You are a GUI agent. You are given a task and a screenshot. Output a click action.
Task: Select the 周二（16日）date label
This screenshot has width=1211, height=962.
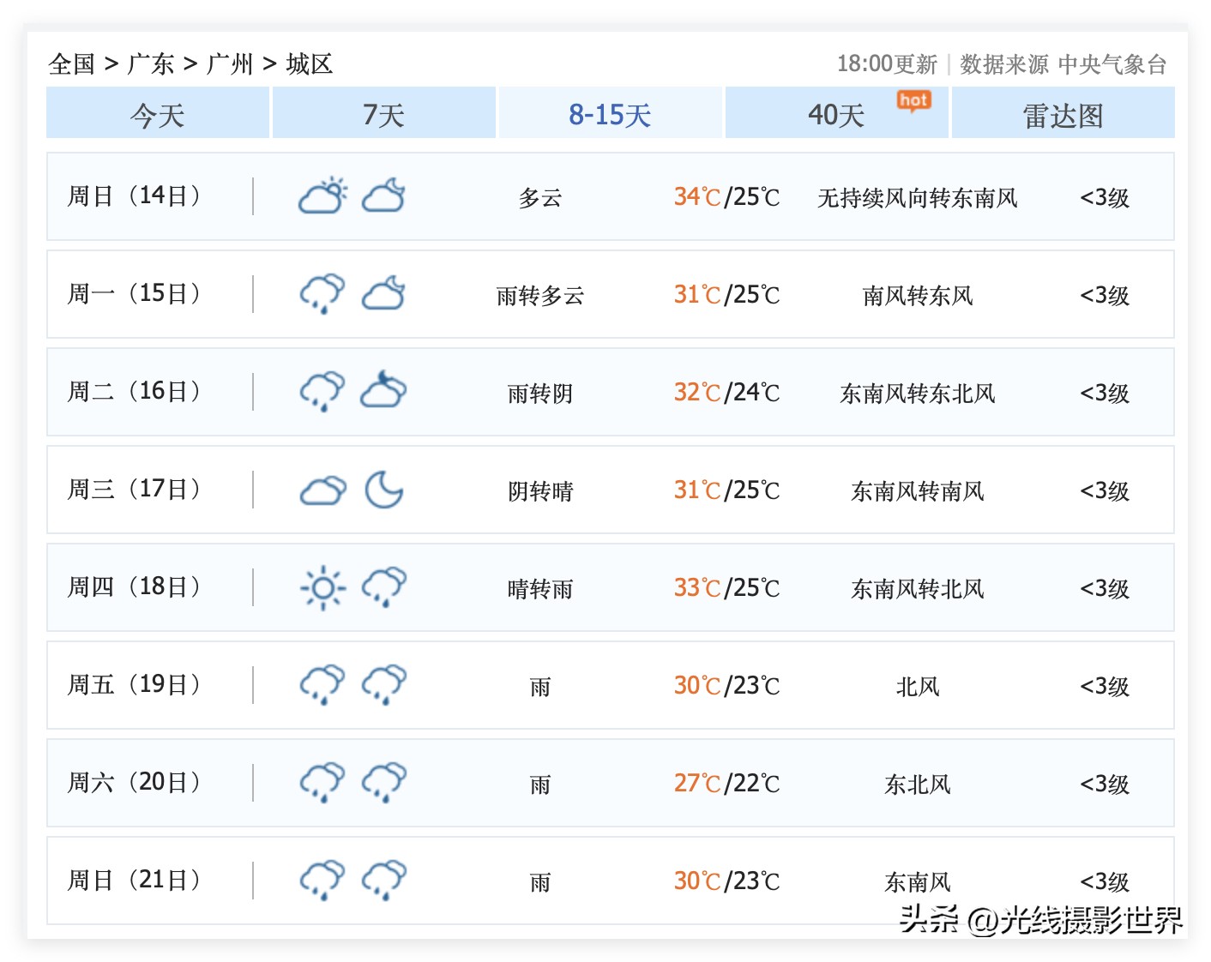(135, 392)
